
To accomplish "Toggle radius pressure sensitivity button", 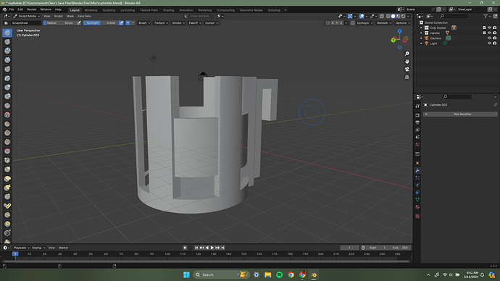I will point(79,23).
